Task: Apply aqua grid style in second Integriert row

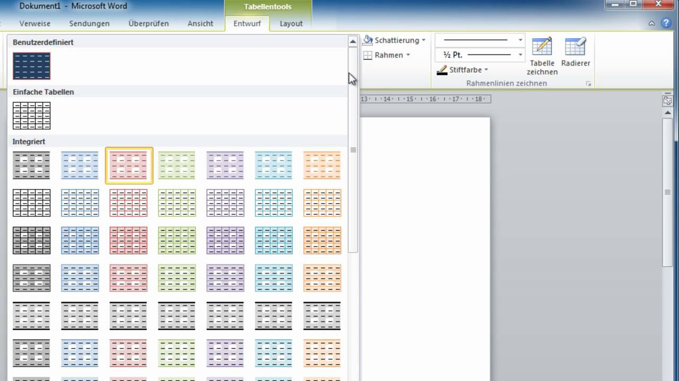Action: point(274,203)
